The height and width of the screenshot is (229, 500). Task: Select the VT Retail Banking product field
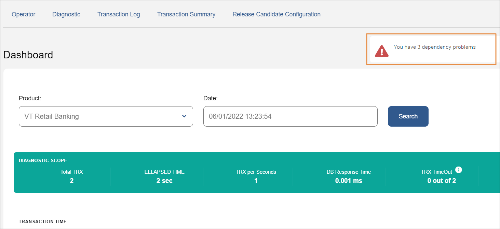click(99, 116)
